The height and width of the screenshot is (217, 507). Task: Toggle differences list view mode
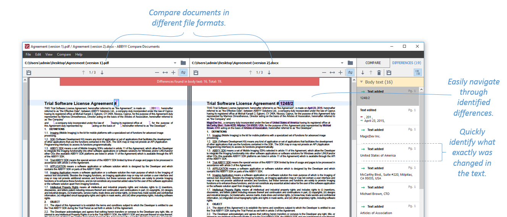[x=417, y=73]
